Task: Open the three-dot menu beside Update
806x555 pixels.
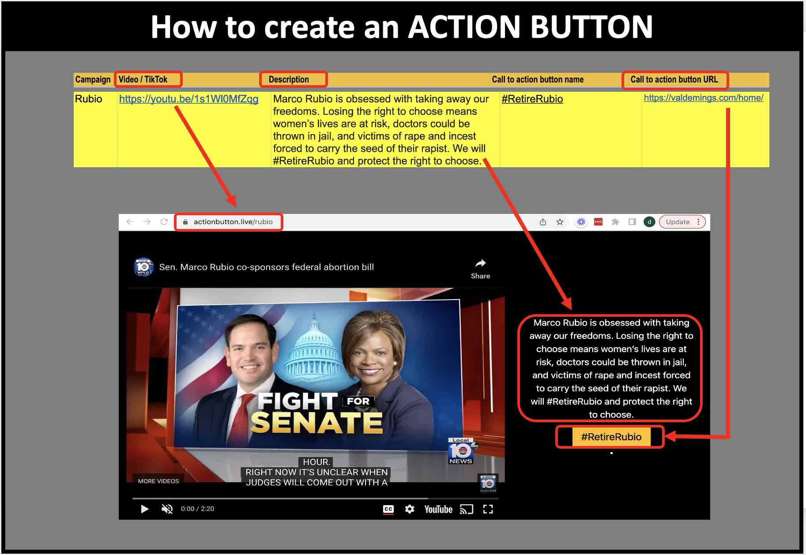Action: [x=698, y=221]
